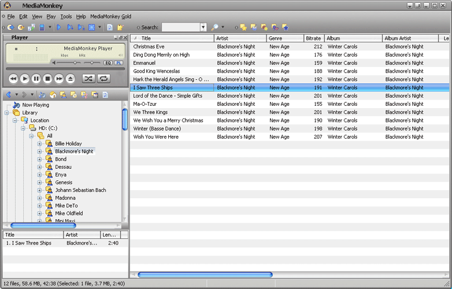The height and width of the screenshot is (289, 452).
Task: Open the Search box dropdown arrow
Action: (x=203, y=27)
